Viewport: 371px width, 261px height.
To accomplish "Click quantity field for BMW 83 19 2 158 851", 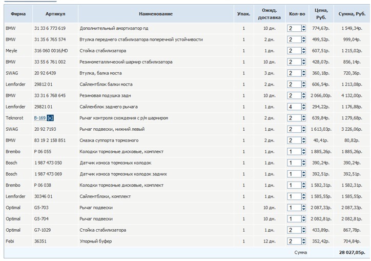I will point(294,140).
